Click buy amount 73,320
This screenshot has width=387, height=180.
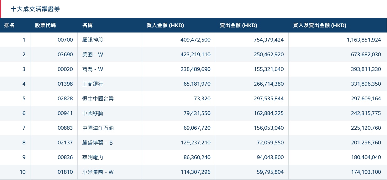point(202,98)
